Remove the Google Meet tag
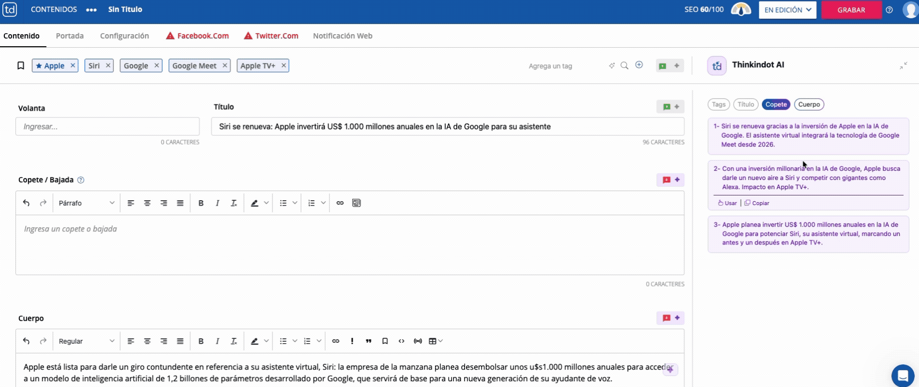 click(x=224, y=65)
